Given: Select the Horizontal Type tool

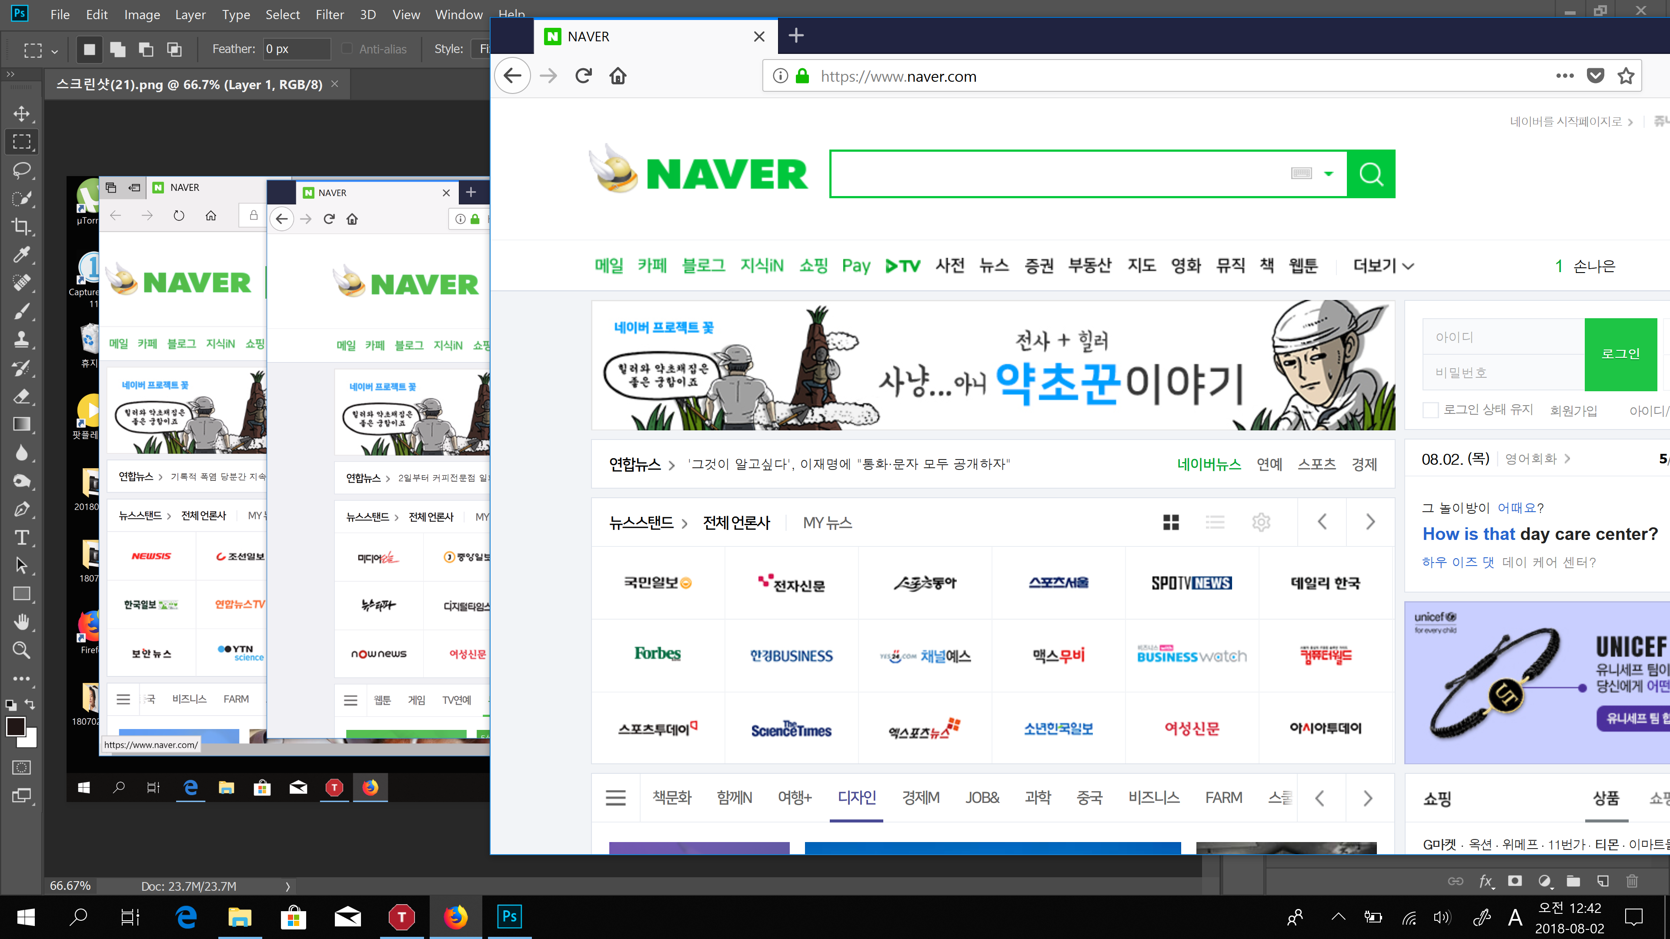Looking at the screenshot, I should tap(21, 537).
